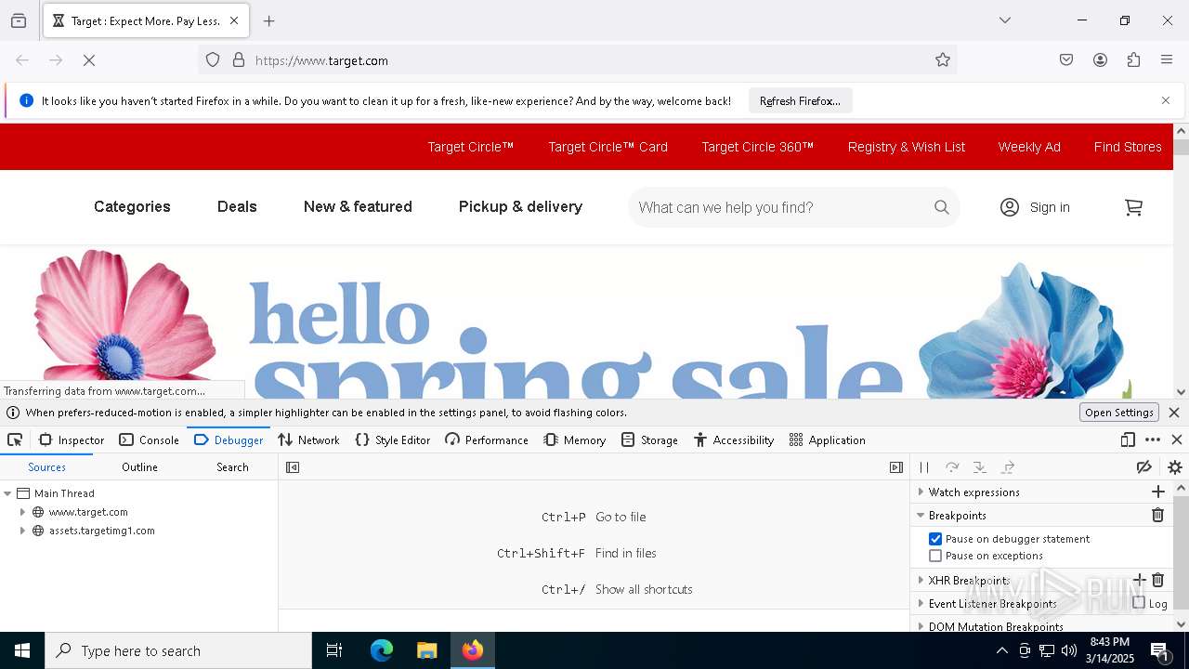Close the reduced-motion notification in devtools
This screenshot has width=1189, height=669.
(x=1174, y=413)
